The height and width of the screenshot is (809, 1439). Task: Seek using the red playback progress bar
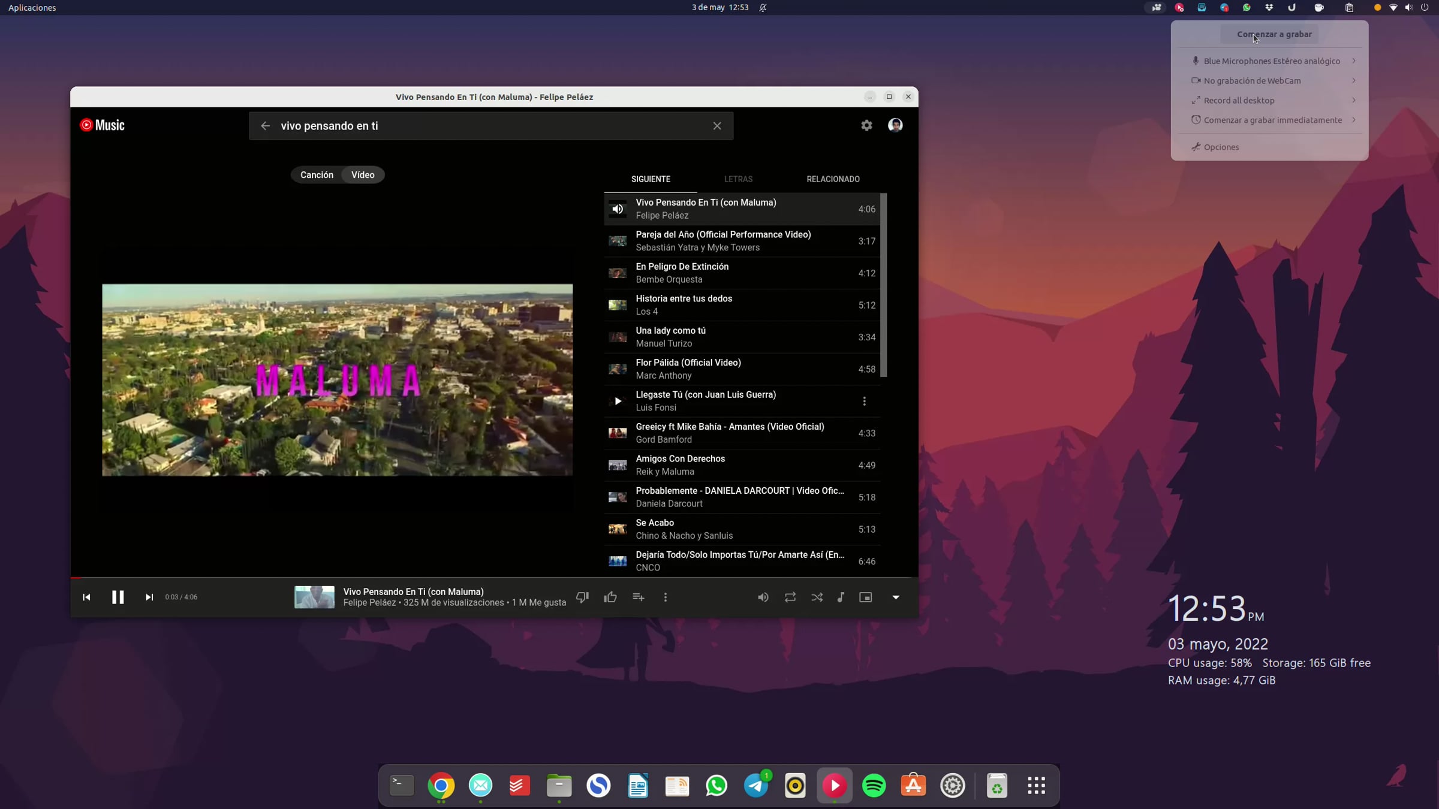pyautogui.click(x=494, y=578)
